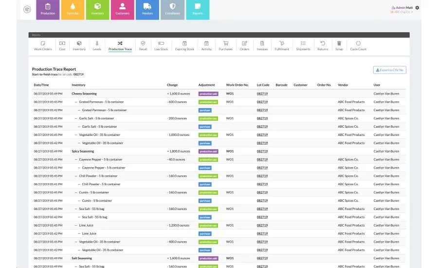The image size is (438, 268).
Task: Open the Vendors module tab
Action: point(147,9)
